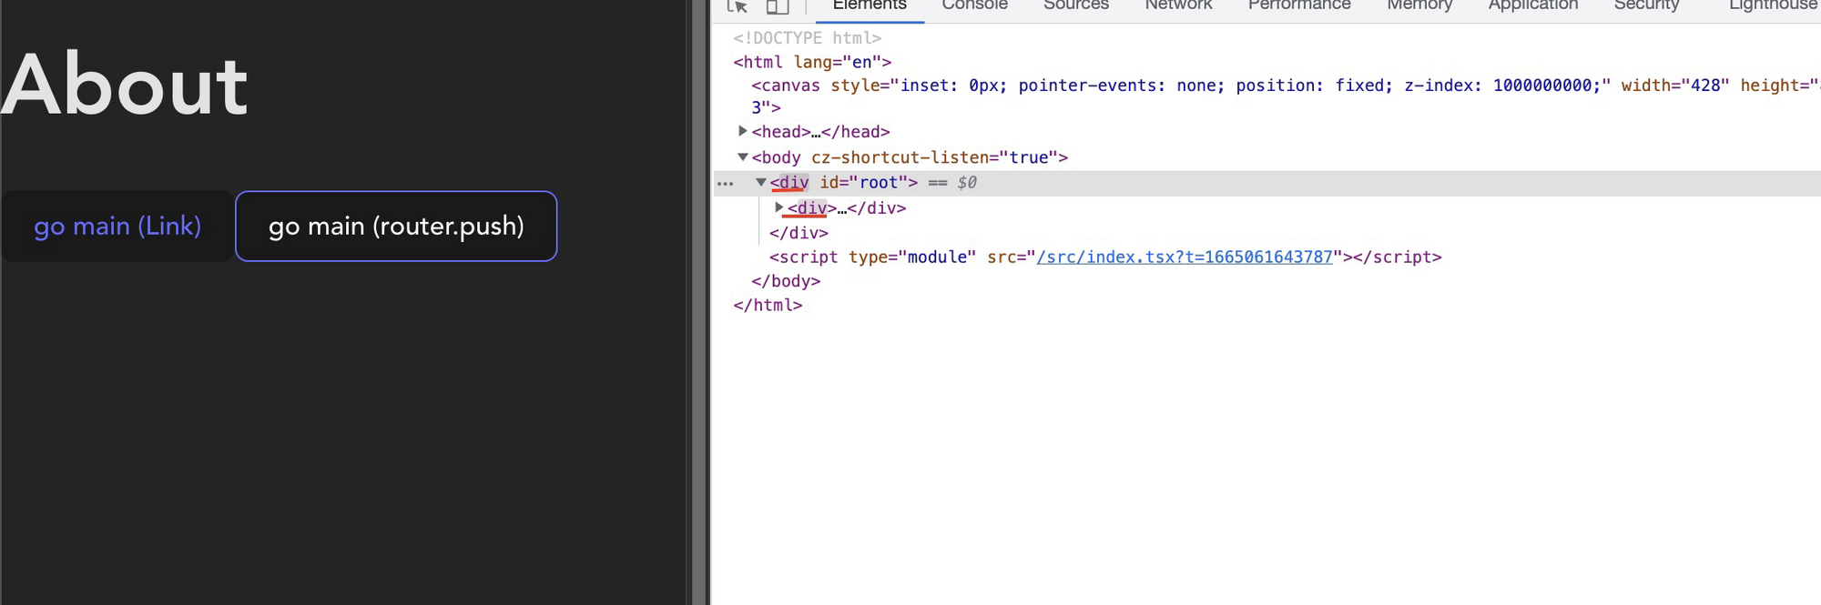Image resolution: width=1821 pixels, height=605 pixels.
Task: Go to the Performance tab
Action: click(1299, 5)
